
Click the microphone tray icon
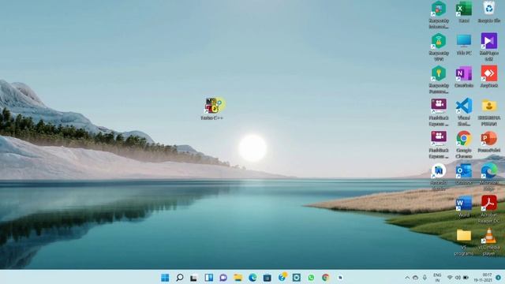tap(425, 278)
